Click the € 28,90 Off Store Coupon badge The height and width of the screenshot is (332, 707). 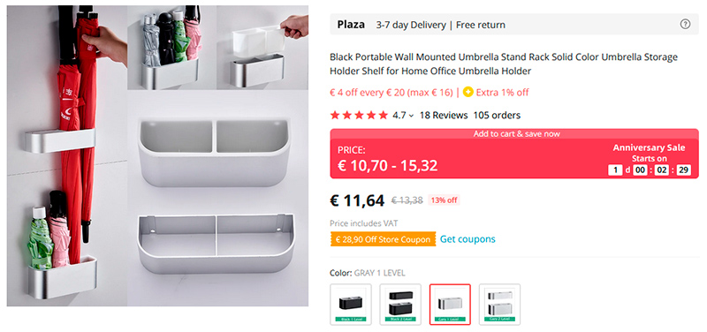(x=383, y=239)
